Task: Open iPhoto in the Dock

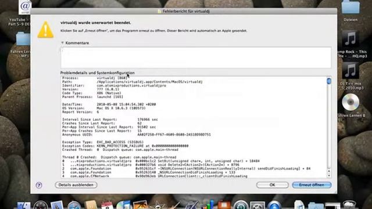Action: point(141,205)
